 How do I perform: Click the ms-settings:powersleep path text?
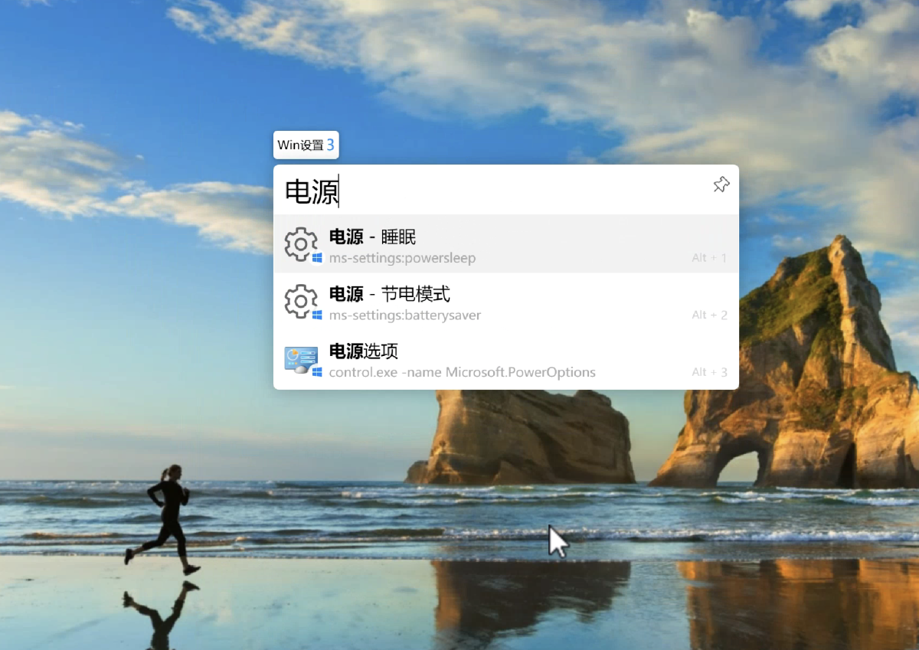[x=402, y=258]
